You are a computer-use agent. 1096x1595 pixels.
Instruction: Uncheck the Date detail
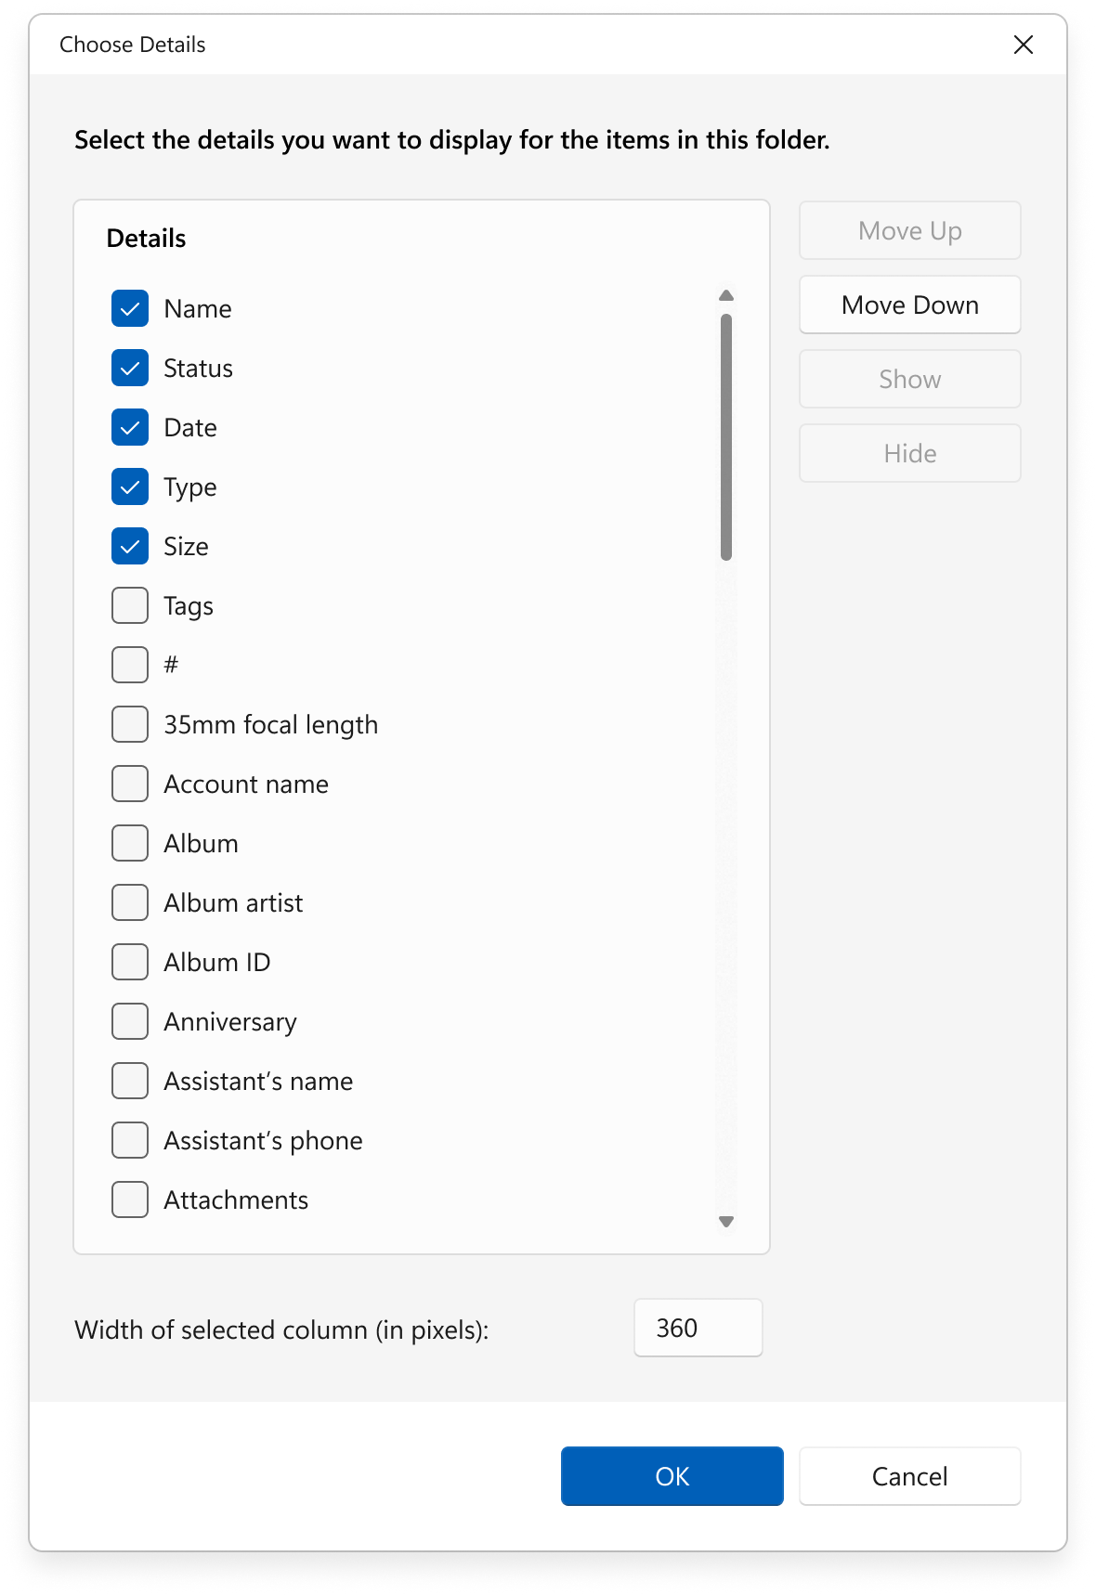click(129, 427)
